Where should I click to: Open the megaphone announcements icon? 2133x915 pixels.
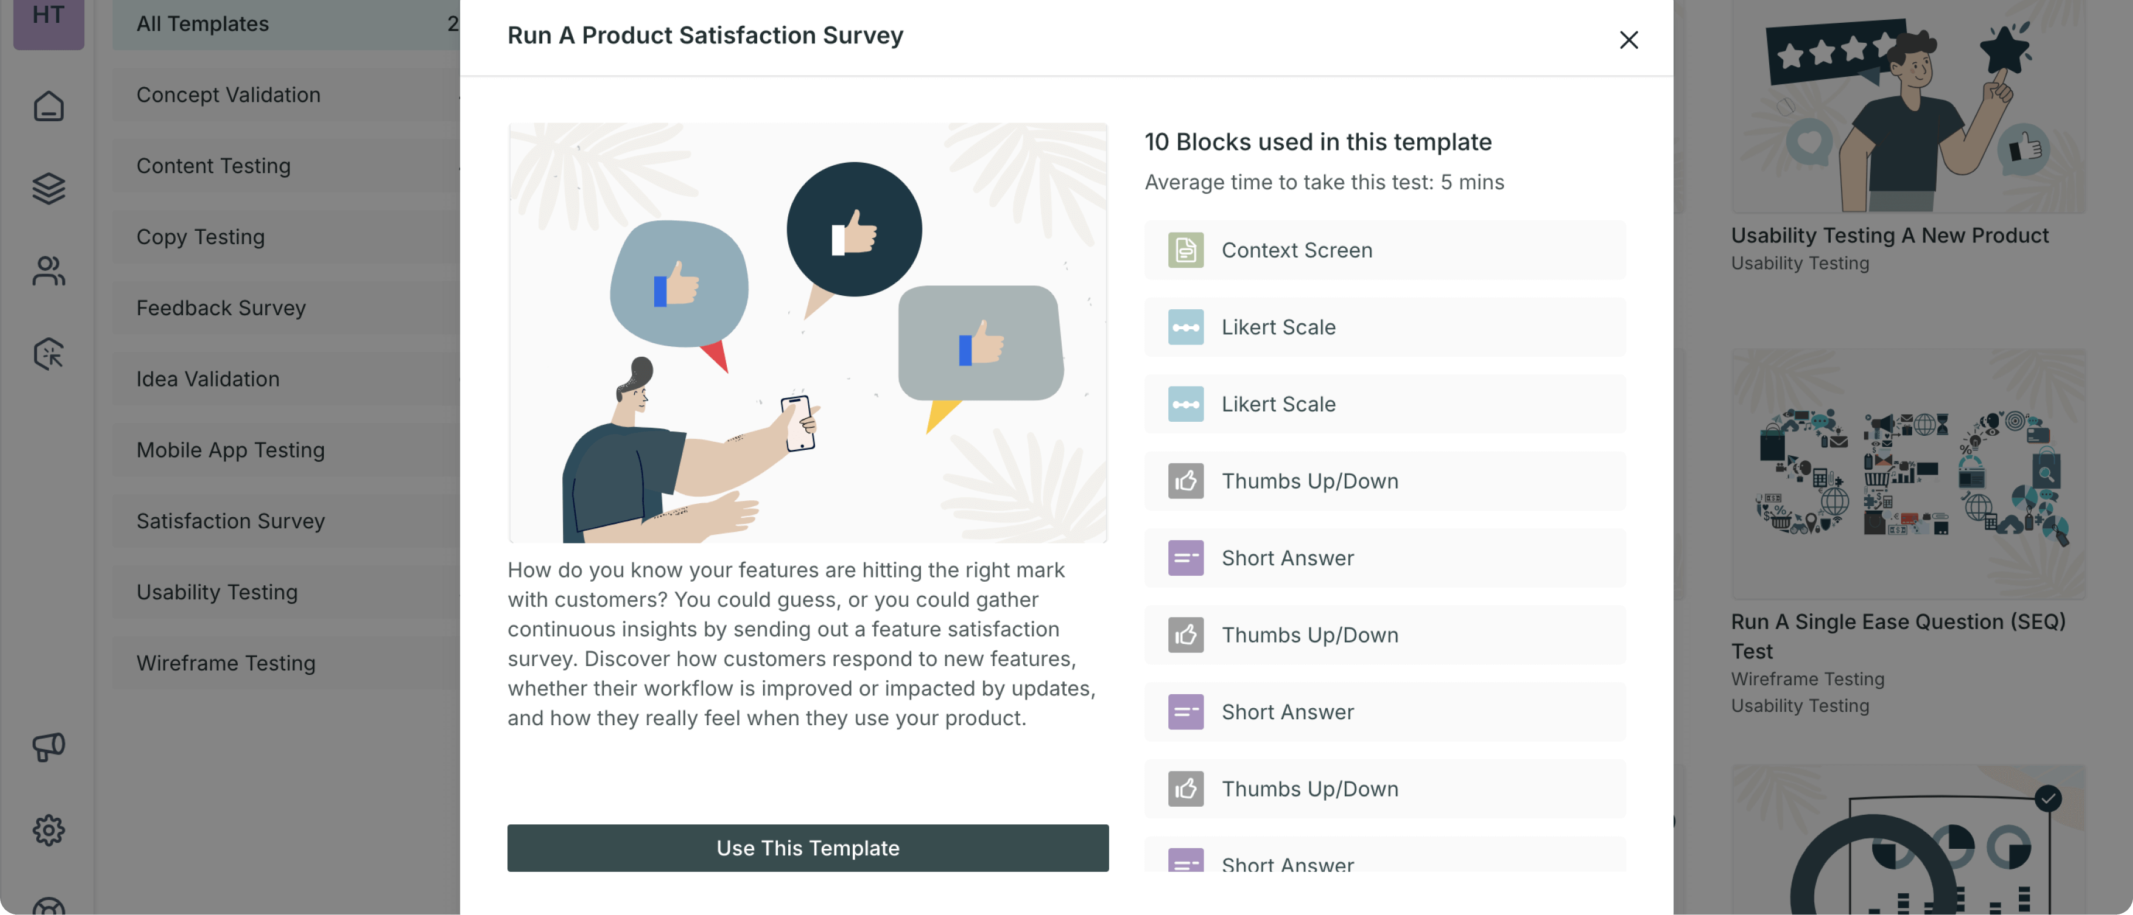click(x=48, y=746)
